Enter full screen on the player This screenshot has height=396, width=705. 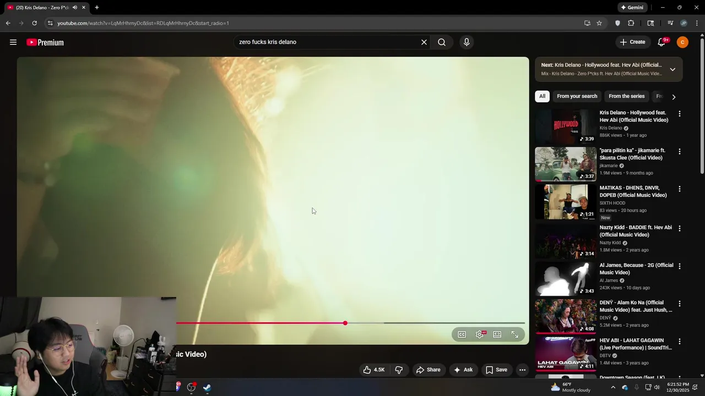click(x=515, y=334)
